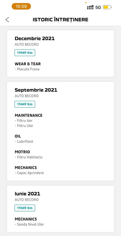Tap the WEAR & TEAR section label
Image resolution: width=121 pixels, height=236 pixels.
tap(28, 64)
